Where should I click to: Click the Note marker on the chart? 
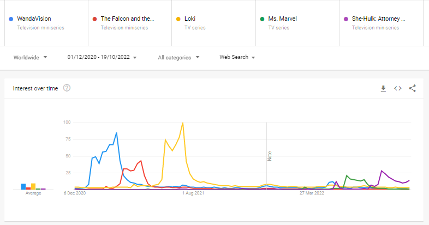click(269, 155)
